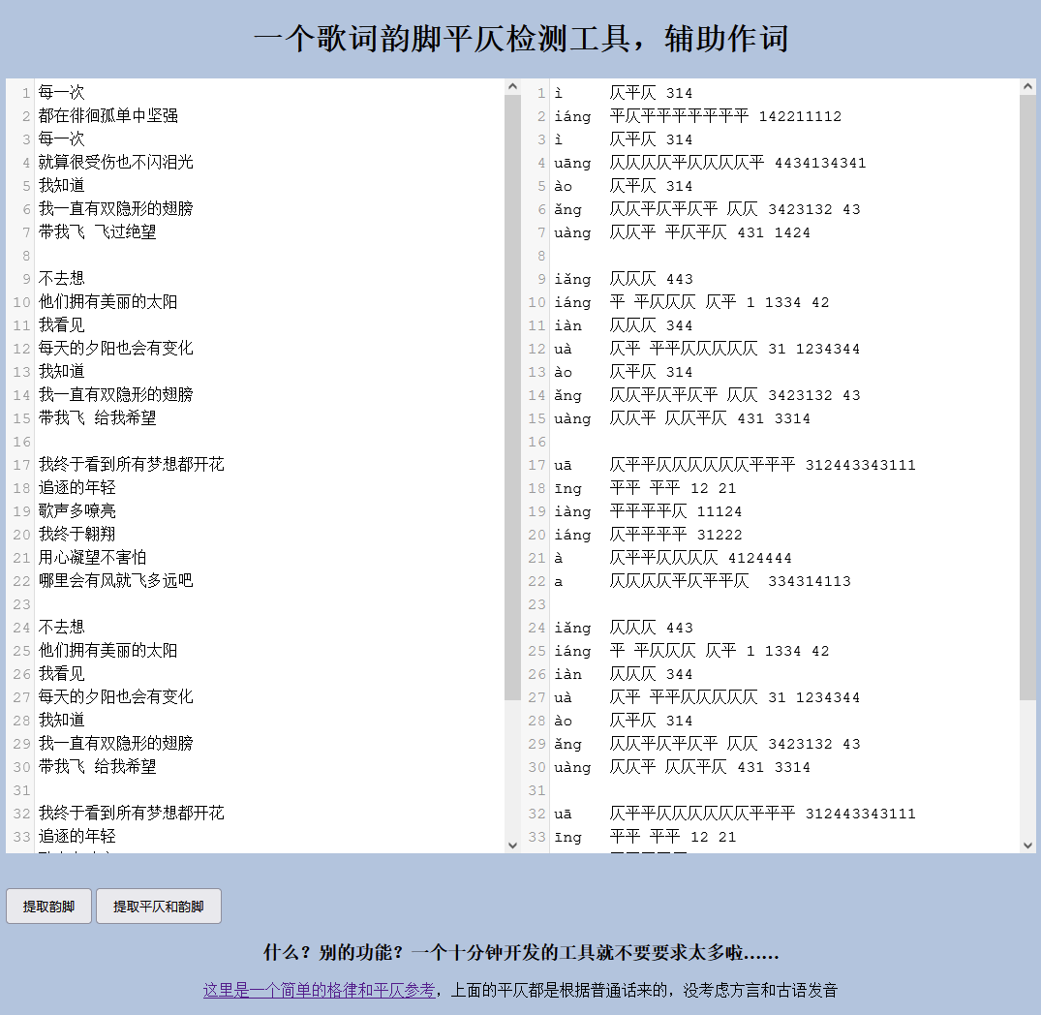Screen dimensions: 1041x1015
Task: Click the 提取平仄和韵脚 button
Action: 158,906
